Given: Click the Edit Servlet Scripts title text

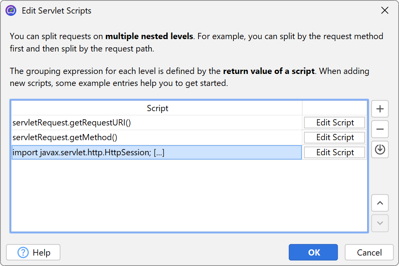Looking at the screenshot, I should [56, 10].
